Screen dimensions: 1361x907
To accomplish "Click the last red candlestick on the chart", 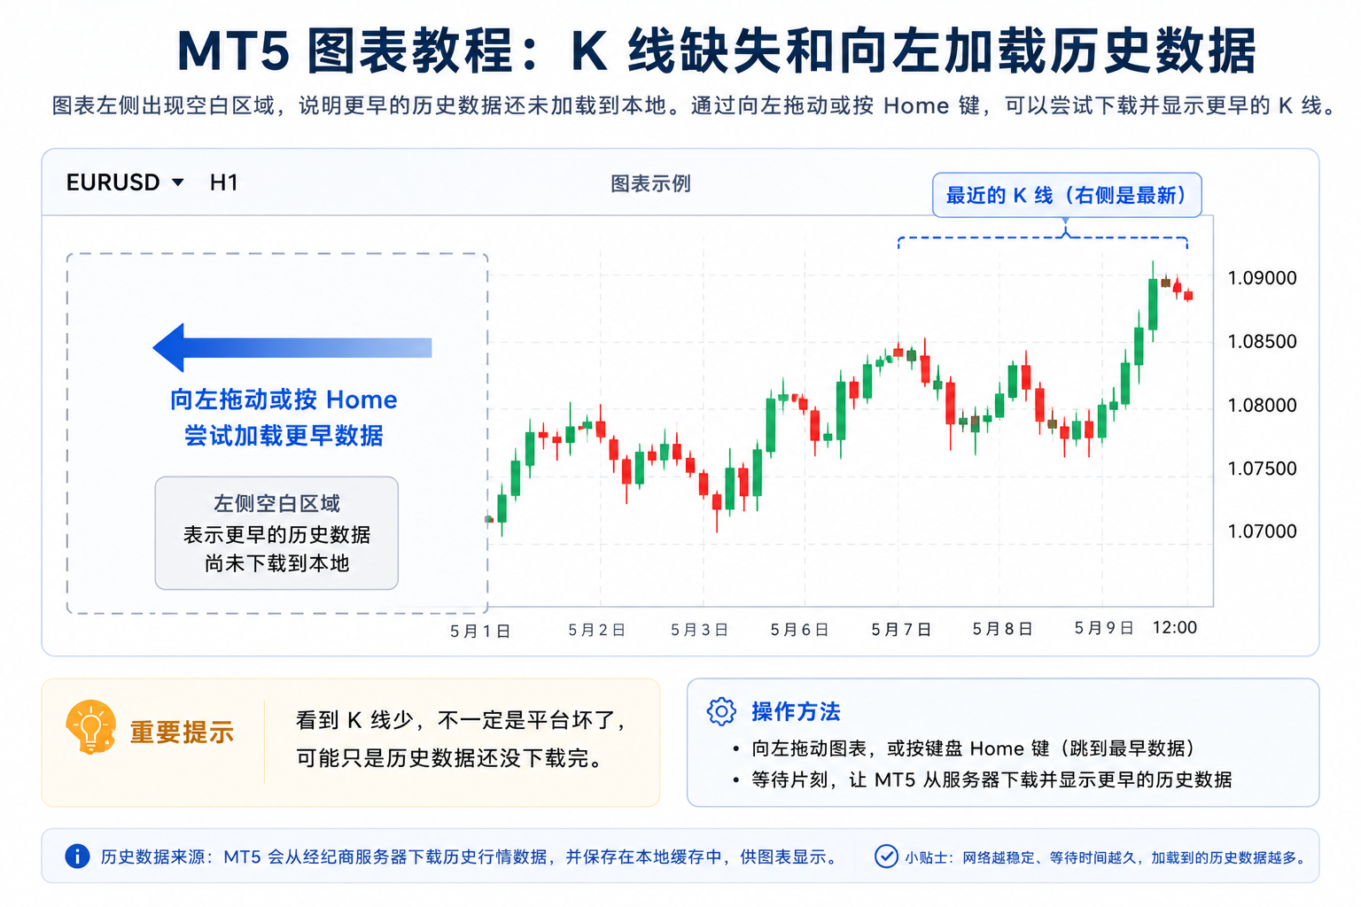I will [x=1188, y=295].
